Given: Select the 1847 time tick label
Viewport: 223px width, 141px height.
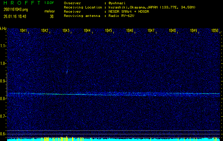Looking at the screenshot, I should point(151,31).
